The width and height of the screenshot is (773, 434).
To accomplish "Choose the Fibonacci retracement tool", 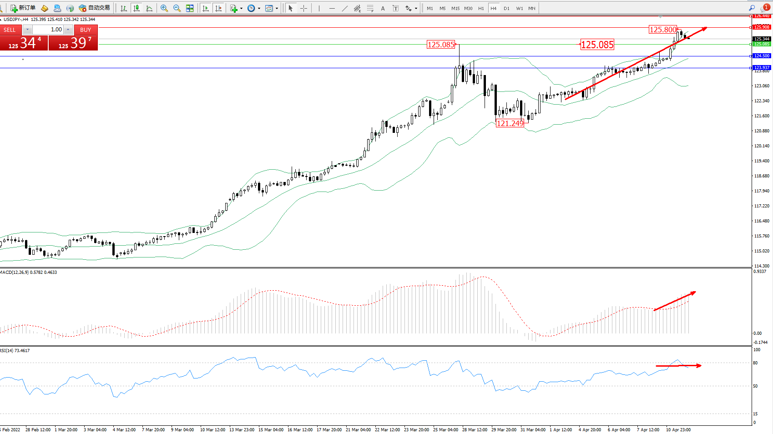I will pos(370,8).
